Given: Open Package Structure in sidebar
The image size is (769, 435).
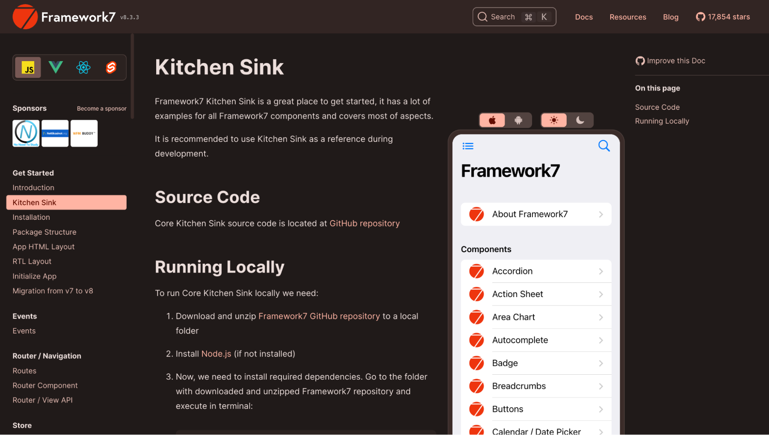Looking at the screenshot, I should point(44,232).
